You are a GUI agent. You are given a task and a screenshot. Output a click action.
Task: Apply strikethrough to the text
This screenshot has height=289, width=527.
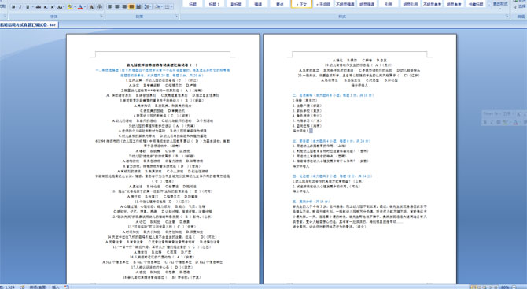pos(39,7)
